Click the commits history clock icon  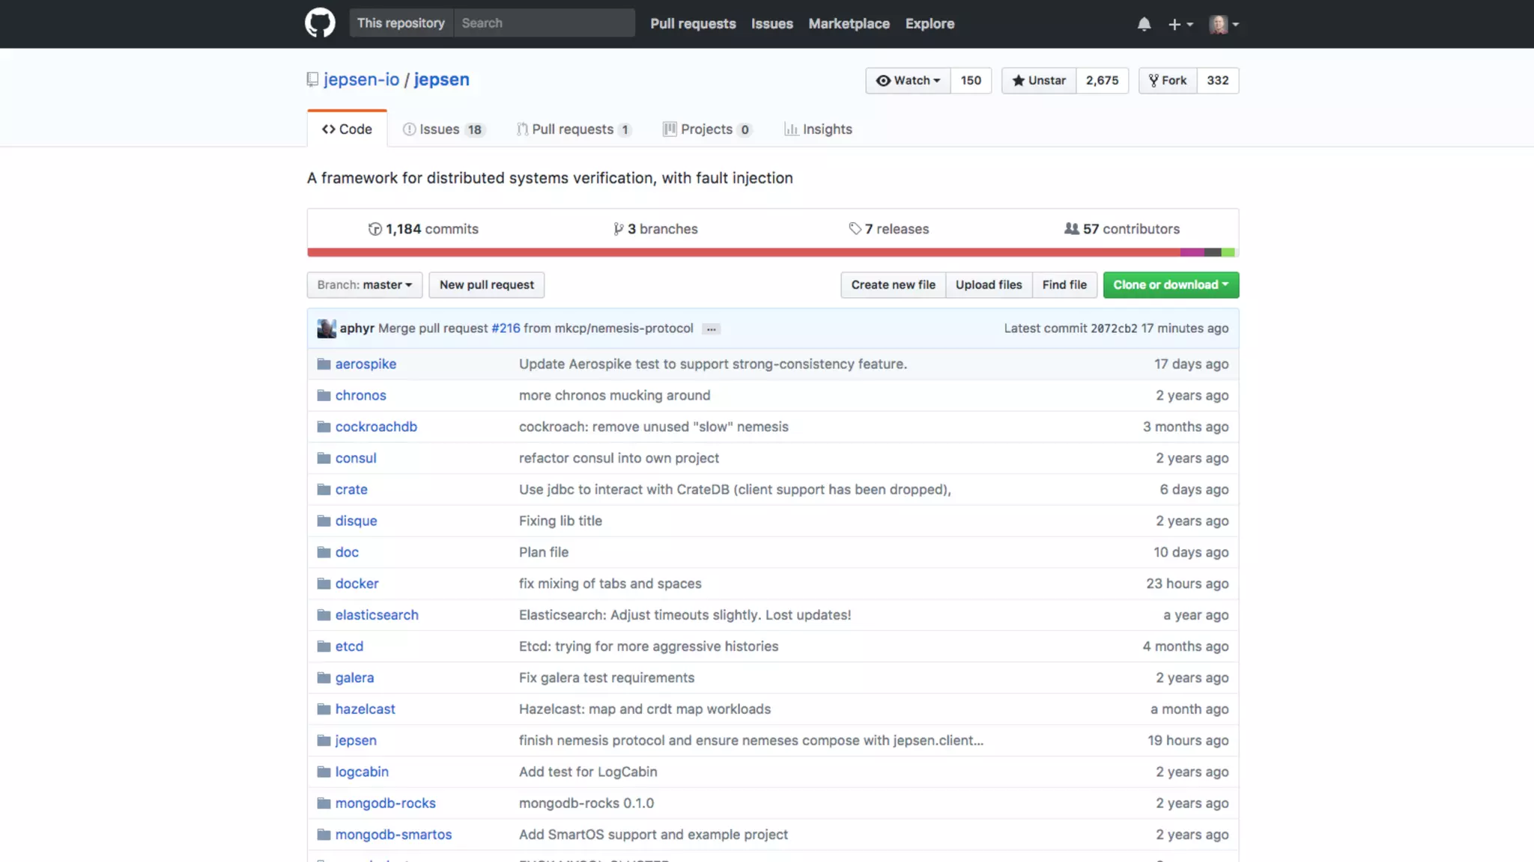(375, 229)
